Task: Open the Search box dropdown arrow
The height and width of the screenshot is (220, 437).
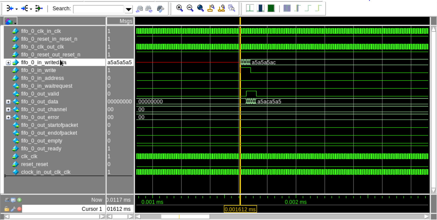Action: click(x=128, y=9)
